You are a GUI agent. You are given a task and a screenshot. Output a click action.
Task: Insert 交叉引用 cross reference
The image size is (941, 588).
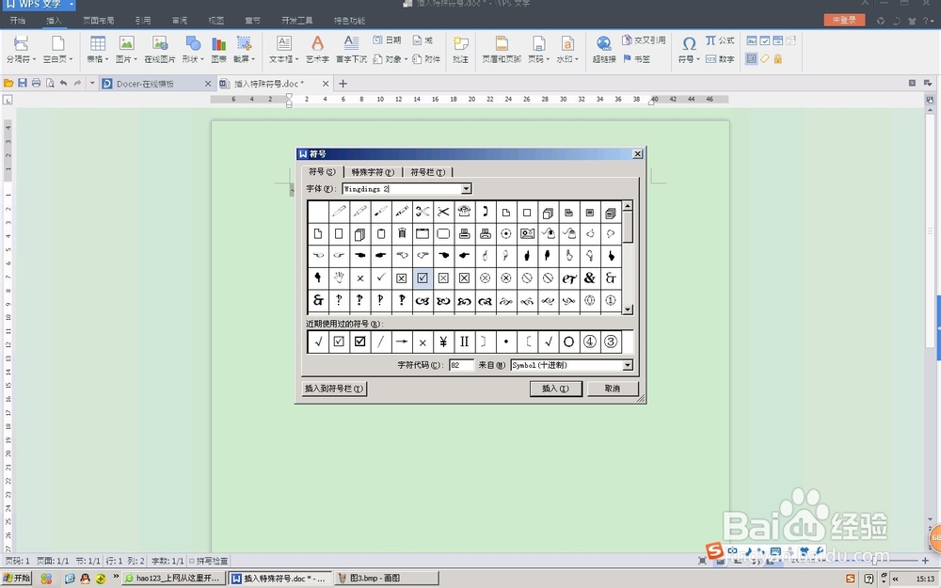[x=644, y=40]
